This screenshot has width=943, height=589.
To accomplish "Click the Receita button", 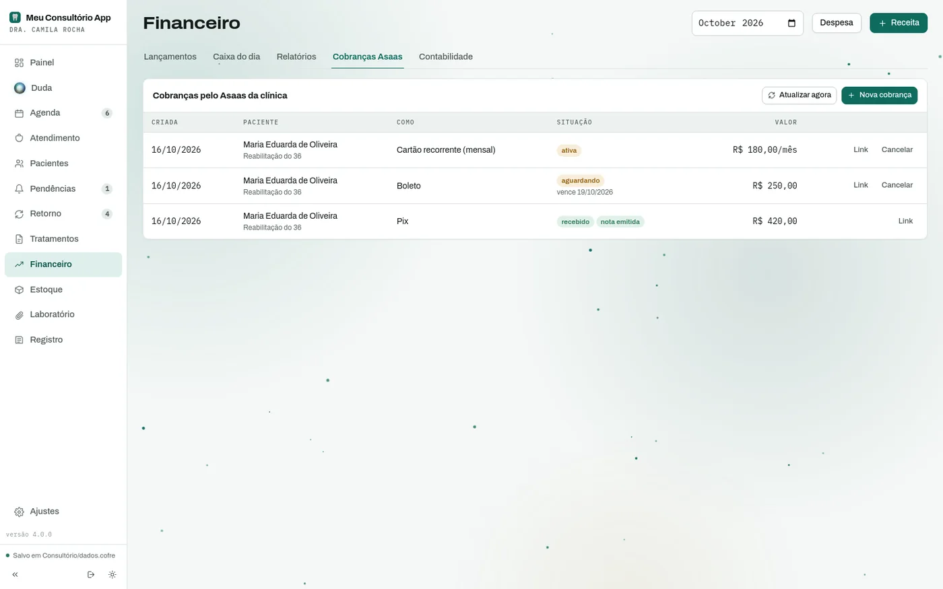I will pos(899,23).
